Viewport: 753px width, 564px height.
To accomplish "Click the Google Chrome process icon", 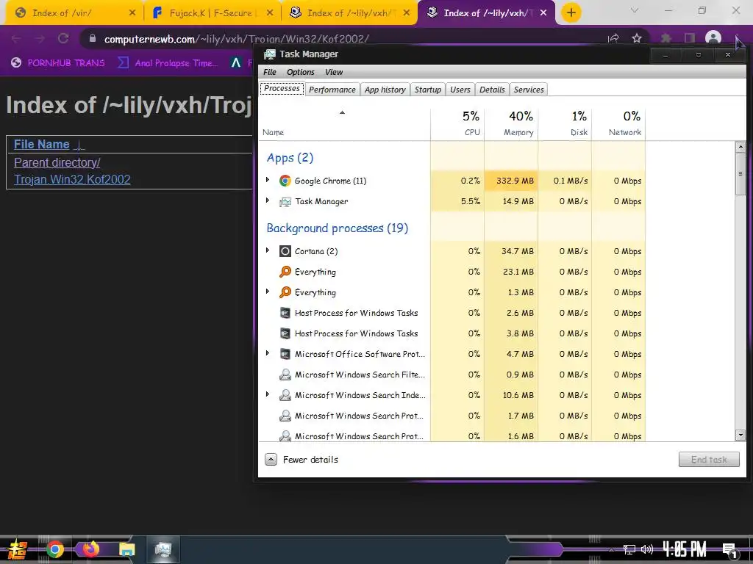I will [x=285, y=181].
